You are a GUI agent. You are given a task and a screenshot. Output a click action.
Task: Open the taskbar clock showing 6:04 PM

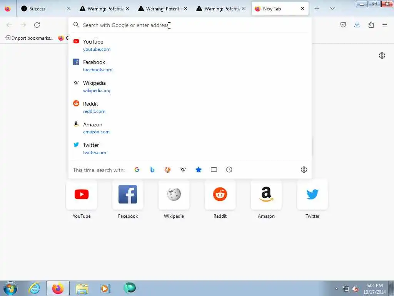374,289
